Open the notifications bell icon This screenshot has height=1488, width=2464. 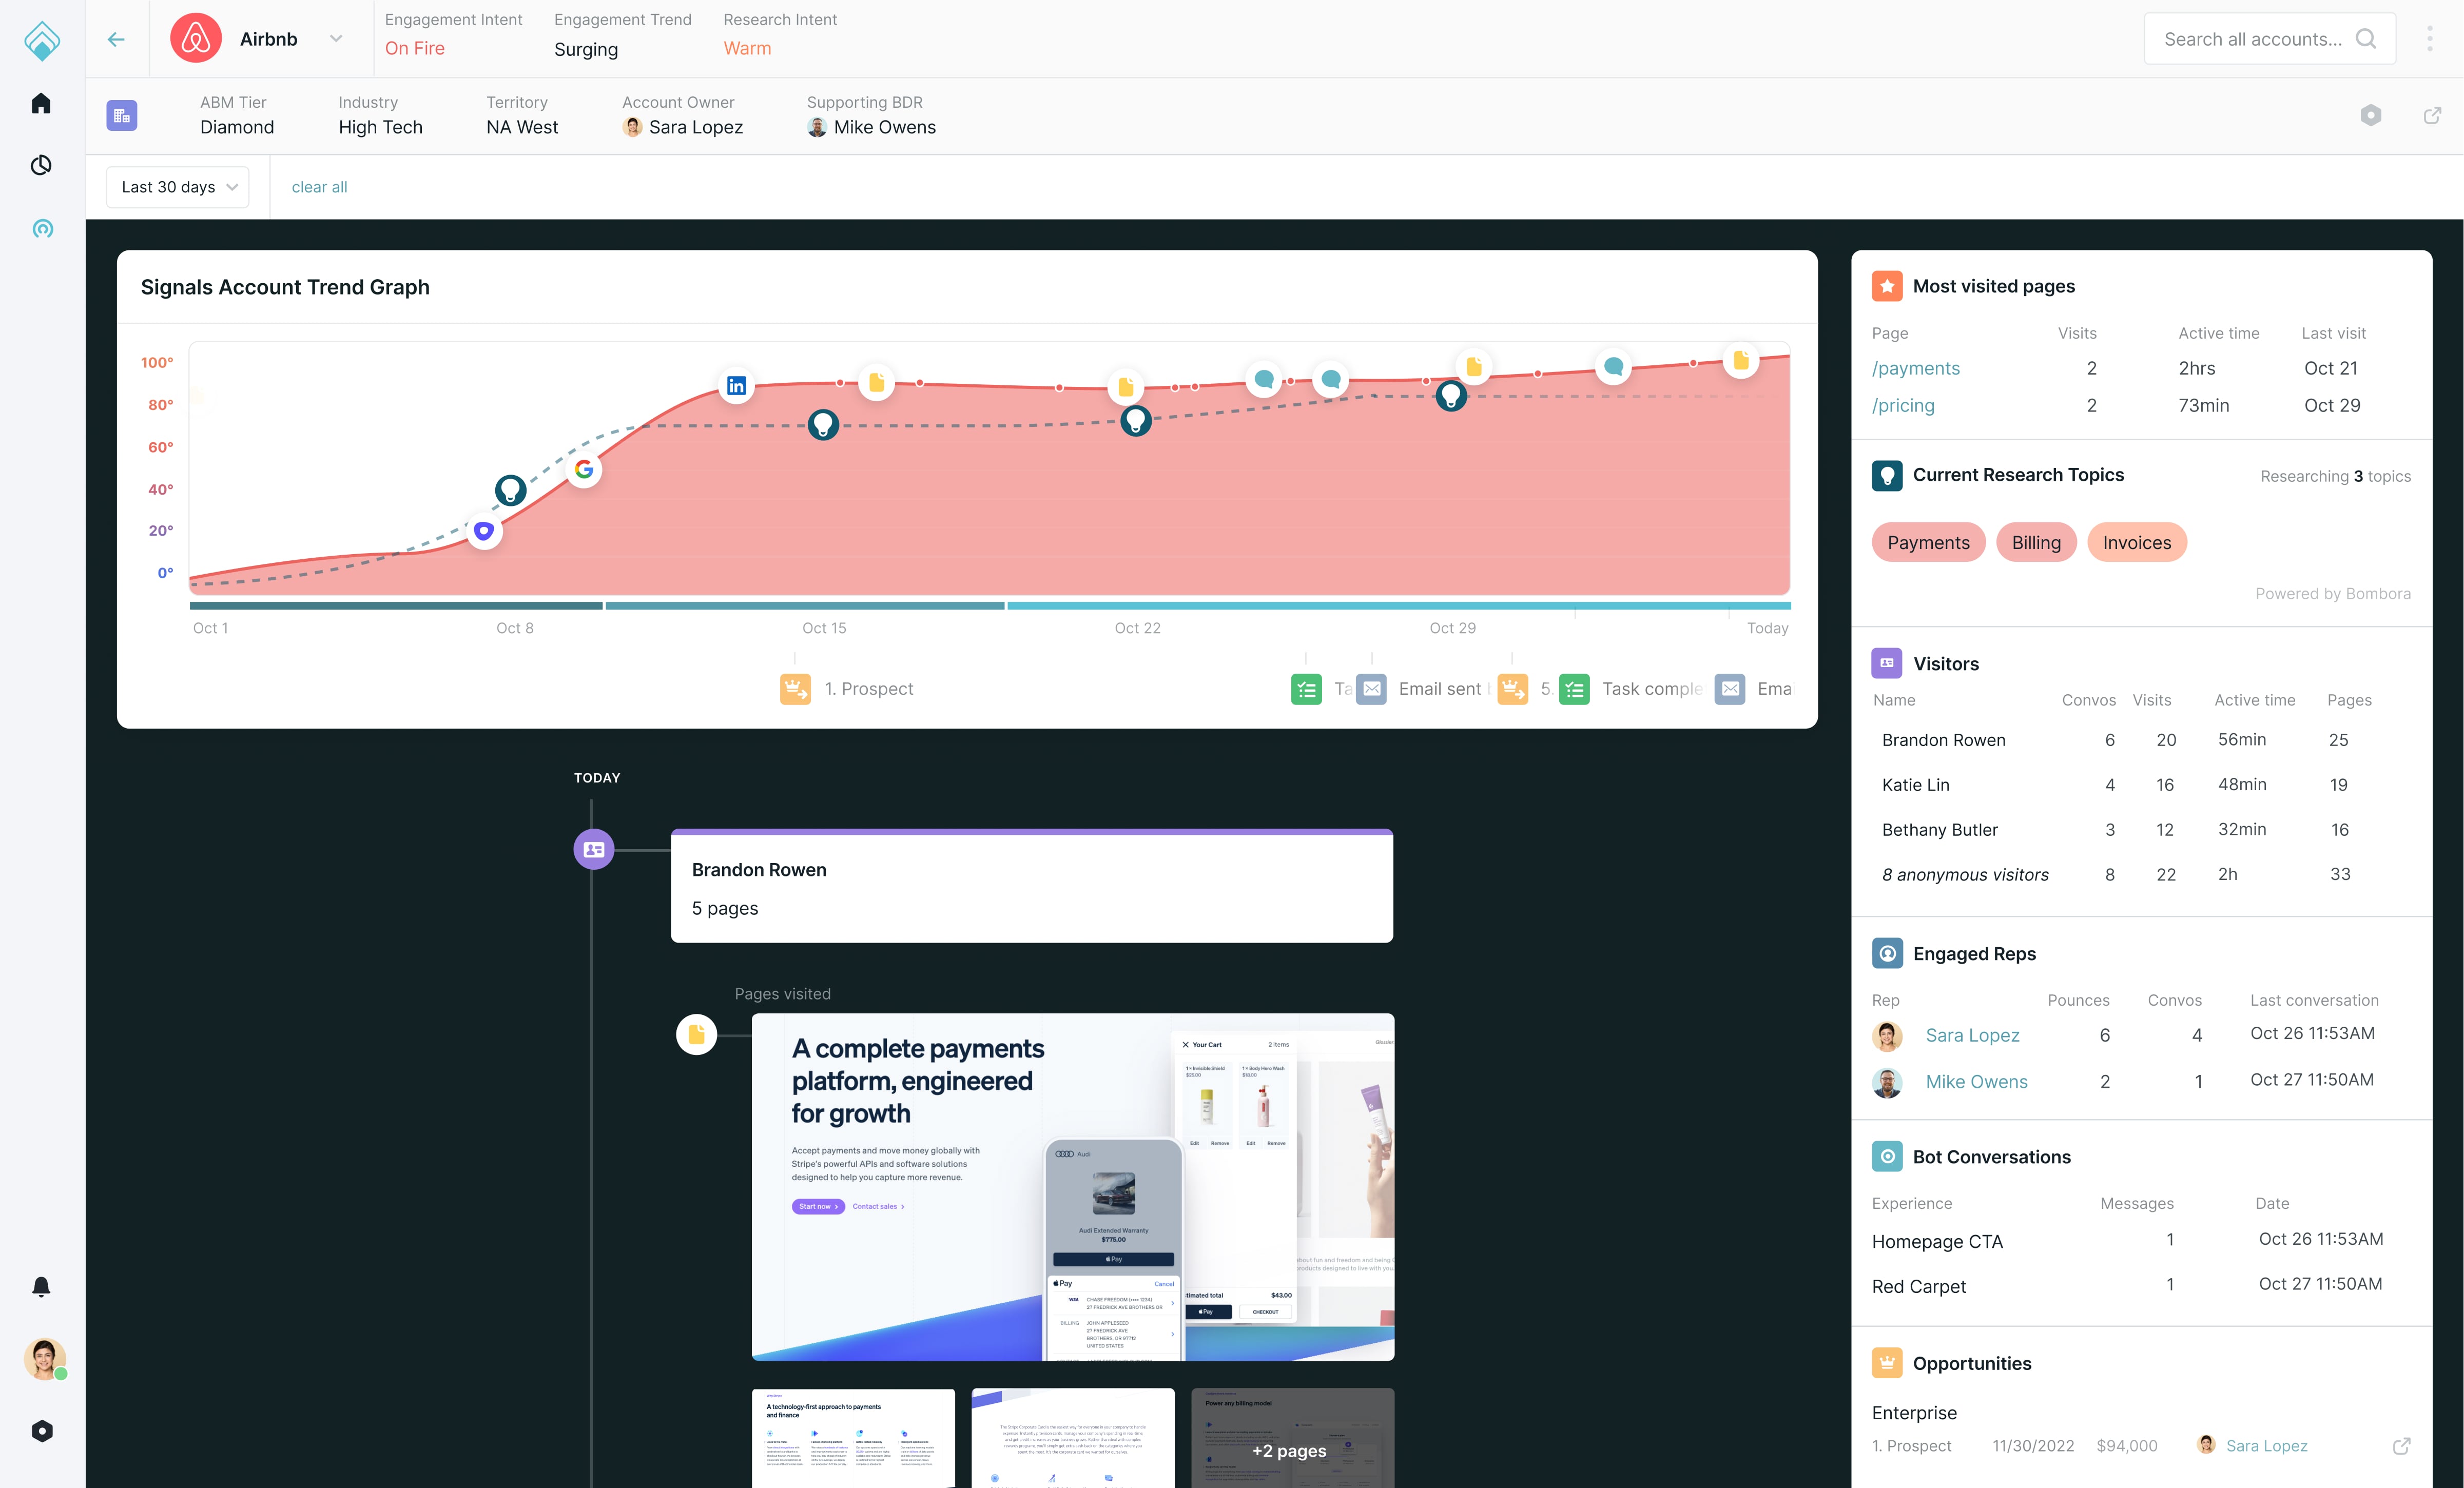pyautogui.click(x=41, y=1286)
